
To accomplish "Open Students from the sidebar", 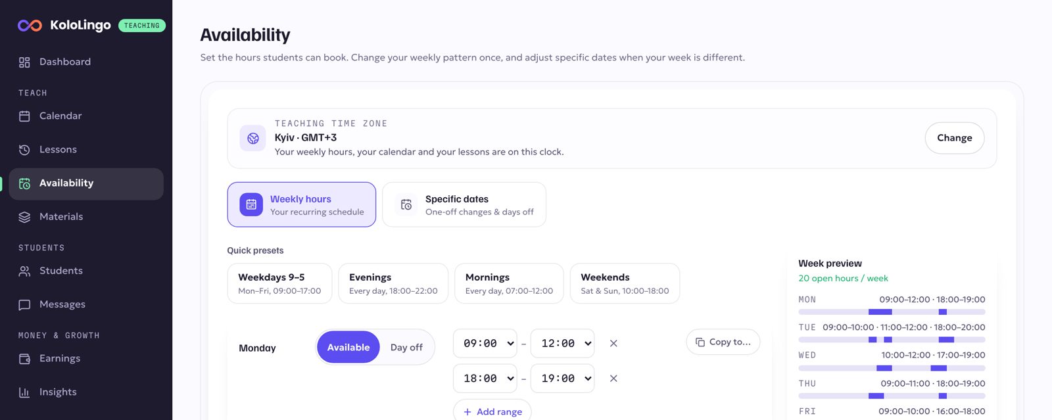I will tap(86, 271).
